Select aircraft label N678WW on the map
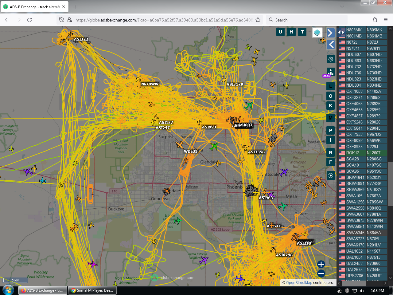393x295 pixels. [x=150, y=84]
